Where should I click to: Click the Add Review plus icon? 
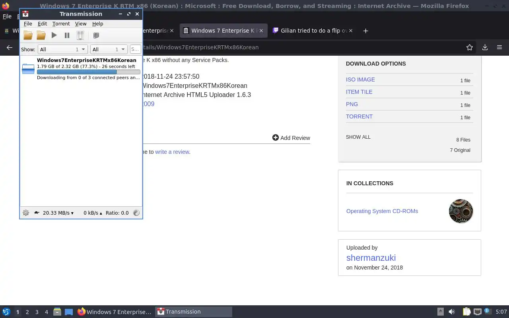tap(276, 138)
